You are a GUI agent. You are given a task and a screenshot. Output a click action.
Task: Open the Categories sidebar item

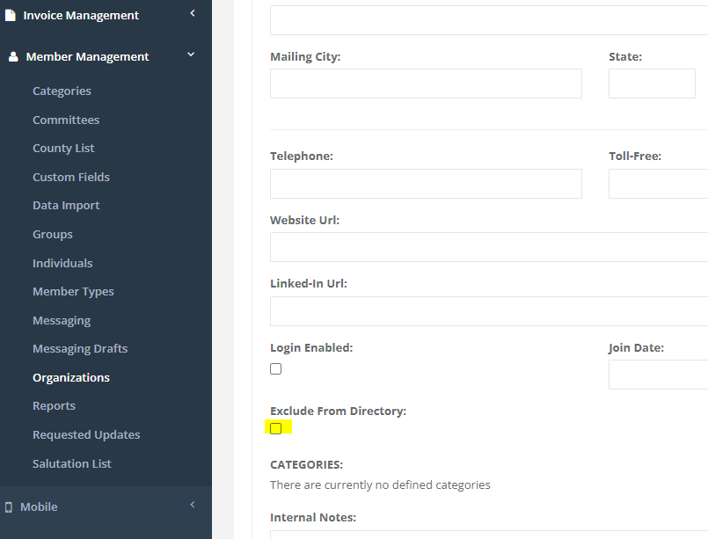62,91
